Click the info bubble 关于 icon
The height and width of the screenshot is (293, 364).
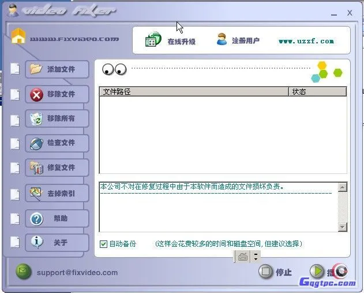(x=37, y=242)
